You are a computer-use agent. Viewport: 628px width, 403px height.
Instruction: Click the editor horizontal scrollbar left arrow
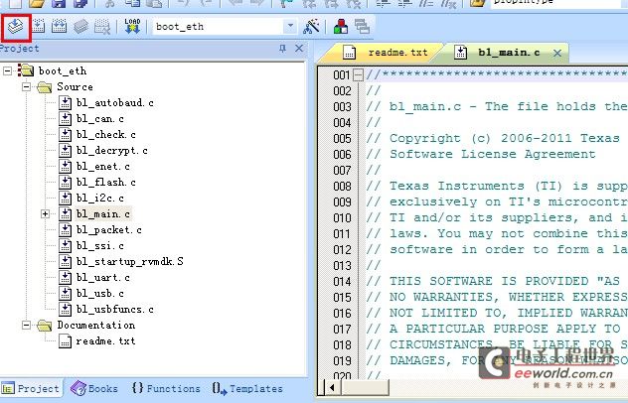(332, 387)
